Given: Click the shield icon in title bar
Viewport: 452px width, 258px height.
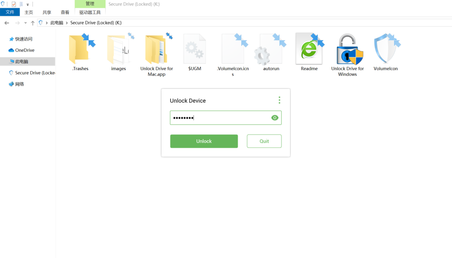Looking at the screenshot, I should point(3,4).
